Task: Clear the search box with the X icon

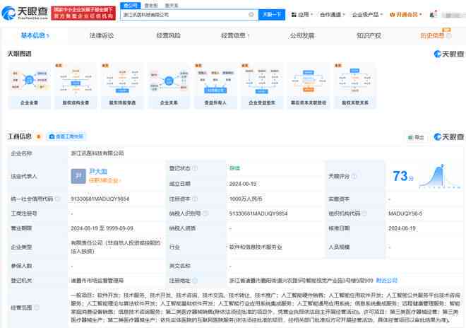Action: (x=251, y=14)
